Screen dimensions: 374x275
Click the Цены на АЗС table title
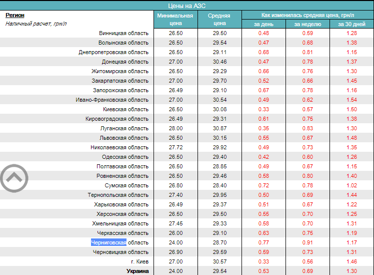(x=187, y=5)
